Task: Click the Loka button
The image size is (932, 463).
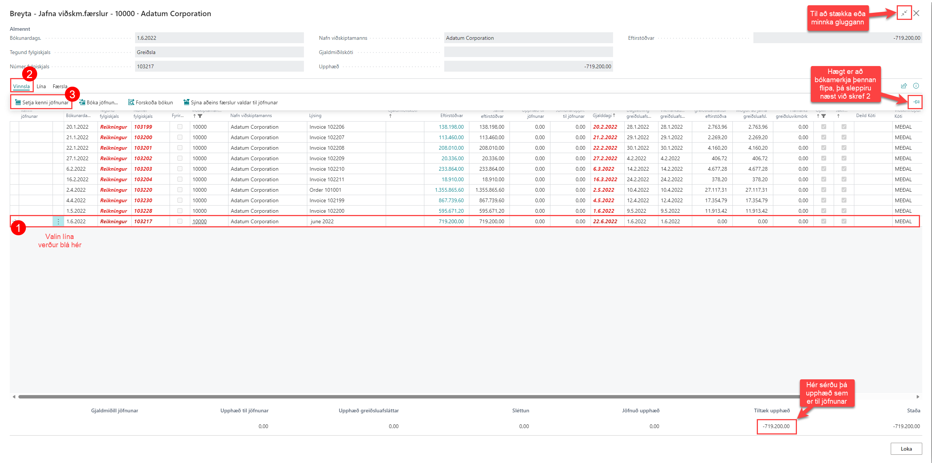Action: [x=906, y=449]
